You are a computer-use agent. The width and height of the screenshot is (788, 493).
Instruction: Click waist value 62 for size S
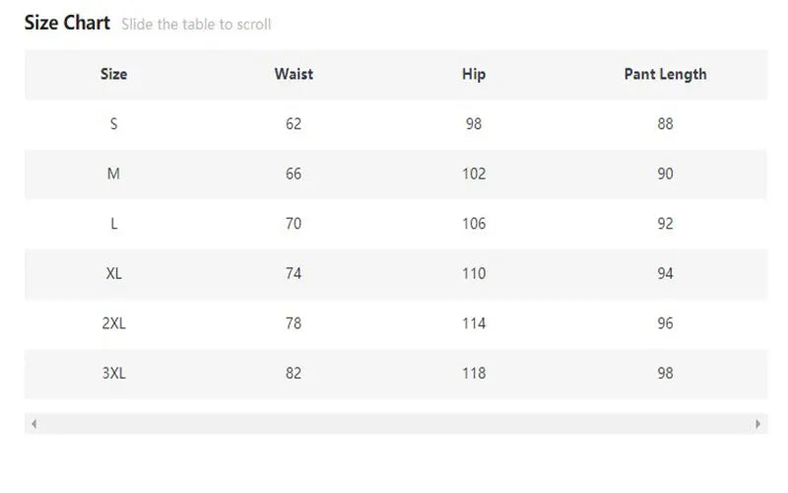(294, 124)
